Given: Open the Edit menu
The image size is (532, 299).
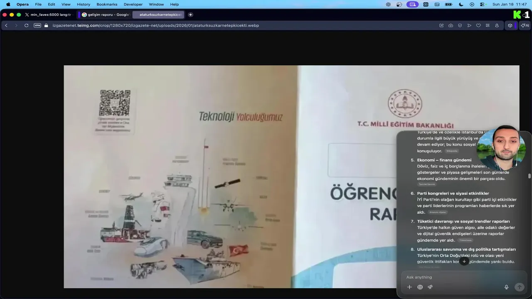Looking at the screenshot, I should 52,4.
